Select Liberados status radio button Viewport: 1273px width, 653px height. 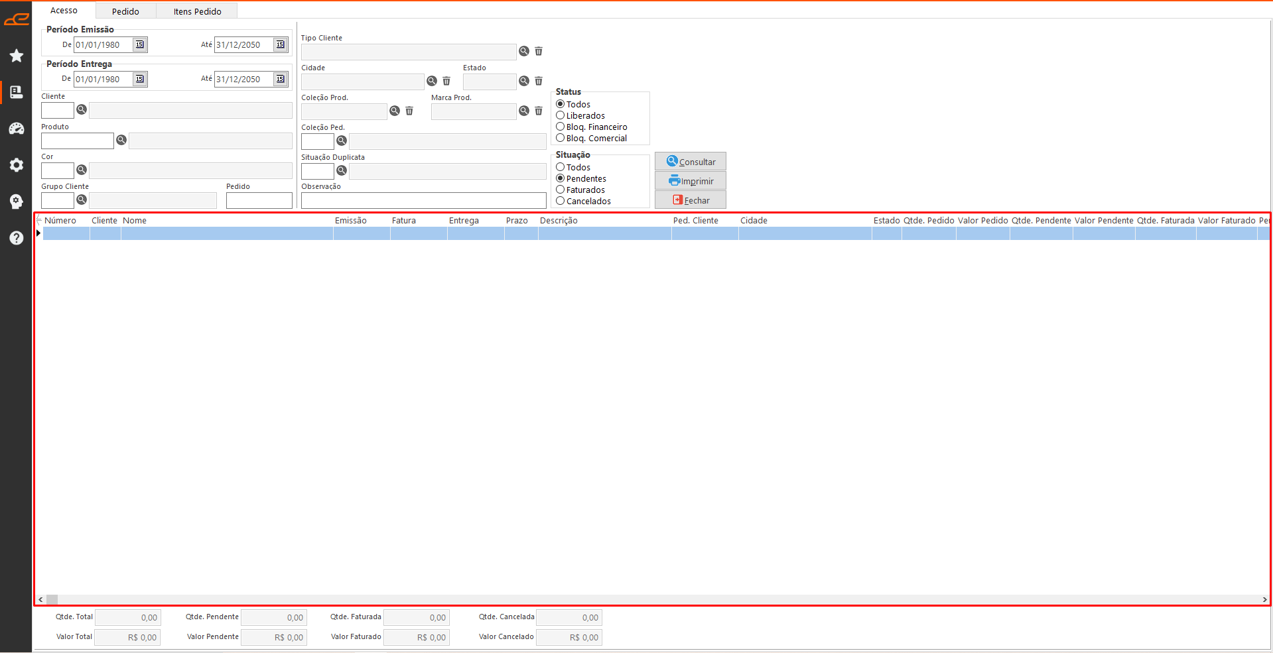point(561,115)
